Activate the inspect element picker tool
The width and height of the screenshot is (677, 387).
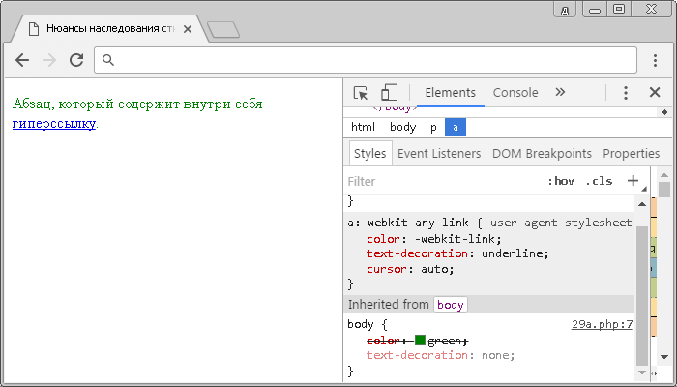click(361, 93)
